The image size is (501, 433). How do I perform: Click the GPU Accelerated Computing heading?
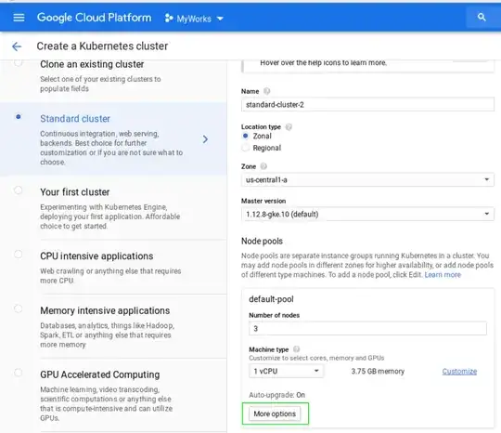point(99,374)
